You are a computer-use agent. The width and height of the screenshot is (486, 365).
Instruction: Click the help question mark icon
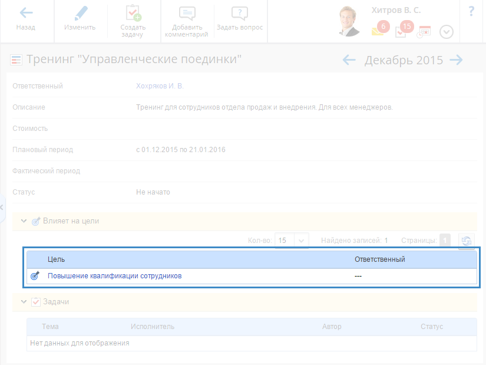[x=471, y=12]
